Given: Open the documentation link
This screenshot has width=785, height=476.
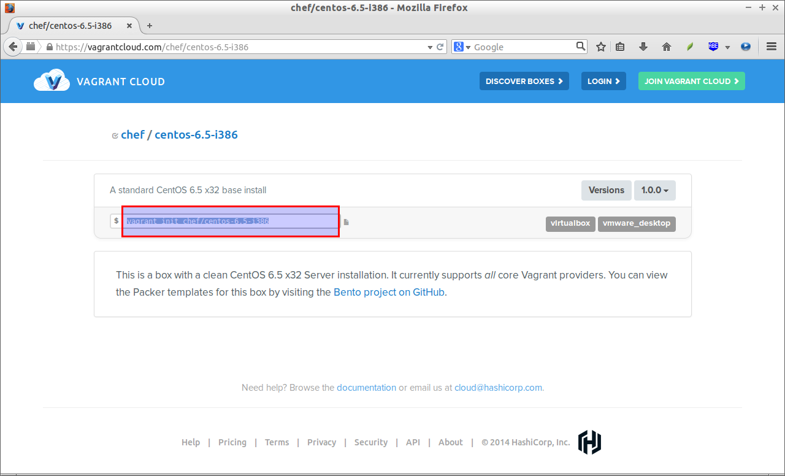Looking at the screenshot, I should pos(366,388).
